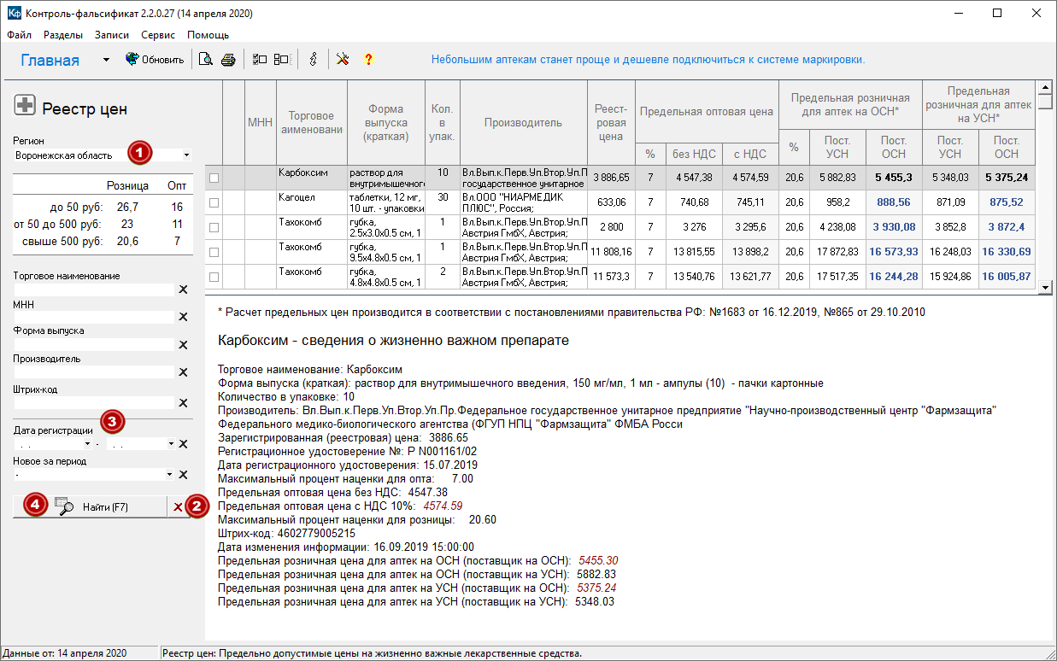The image size is (1057, 661).
Task: Open the Главная section link
Action: pos(50,61)
